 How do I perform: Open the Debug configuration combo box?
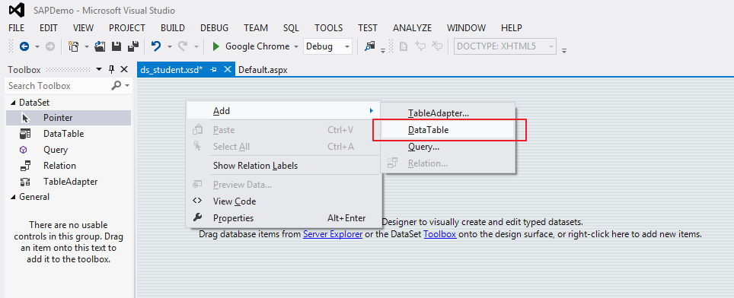[x=327, y=46]
